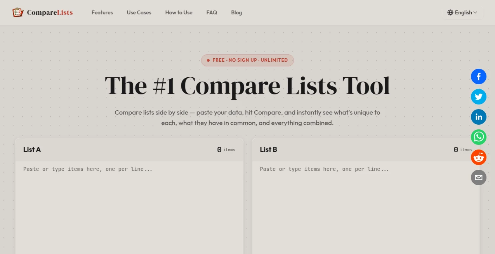Go to the FAQ section

(x=212, y=12)
